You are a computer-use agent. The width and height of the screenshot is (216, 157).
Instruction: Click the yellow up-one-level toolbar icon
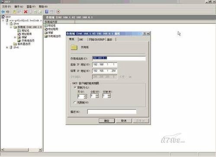tap(14, 12)
